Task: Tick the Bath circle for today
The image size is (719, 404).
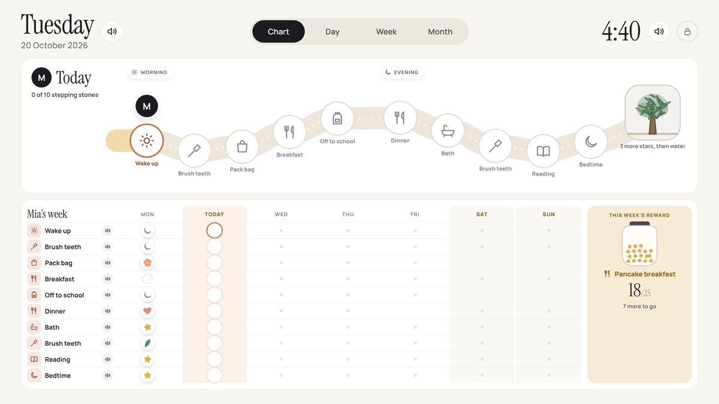Action: (x=215, y=327)
